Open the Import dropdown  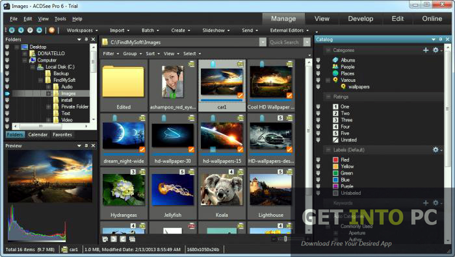[120, 30]
